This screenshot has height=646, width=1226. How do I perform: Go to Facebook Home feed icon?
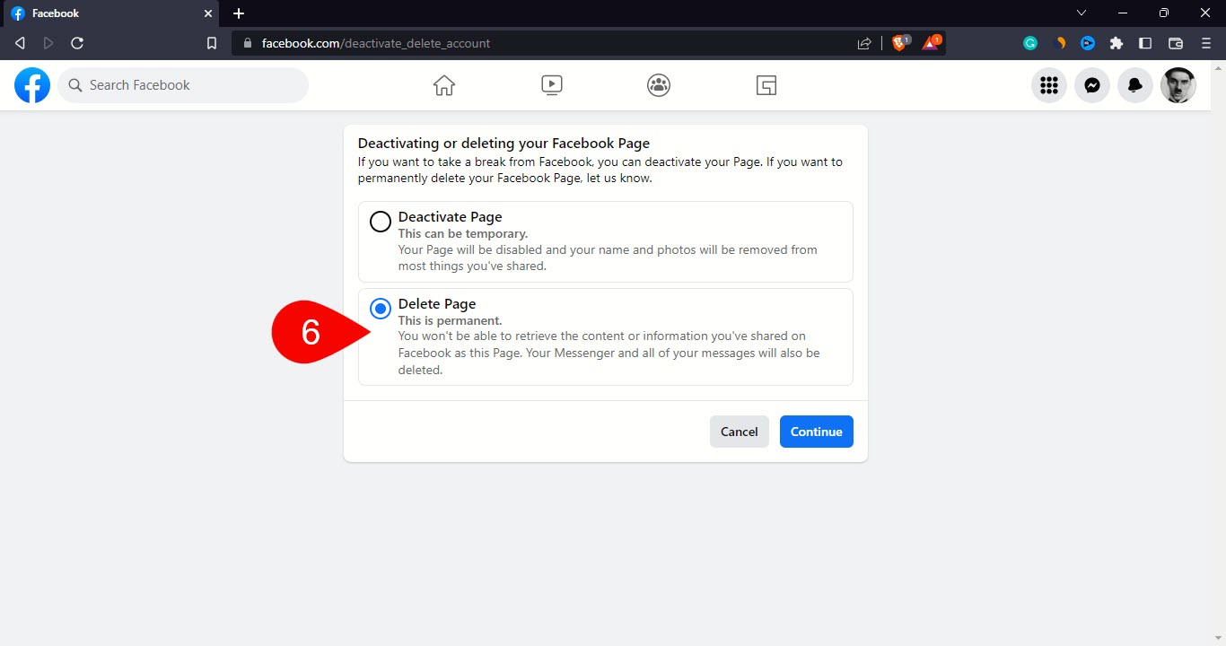(x=444, y=85)
